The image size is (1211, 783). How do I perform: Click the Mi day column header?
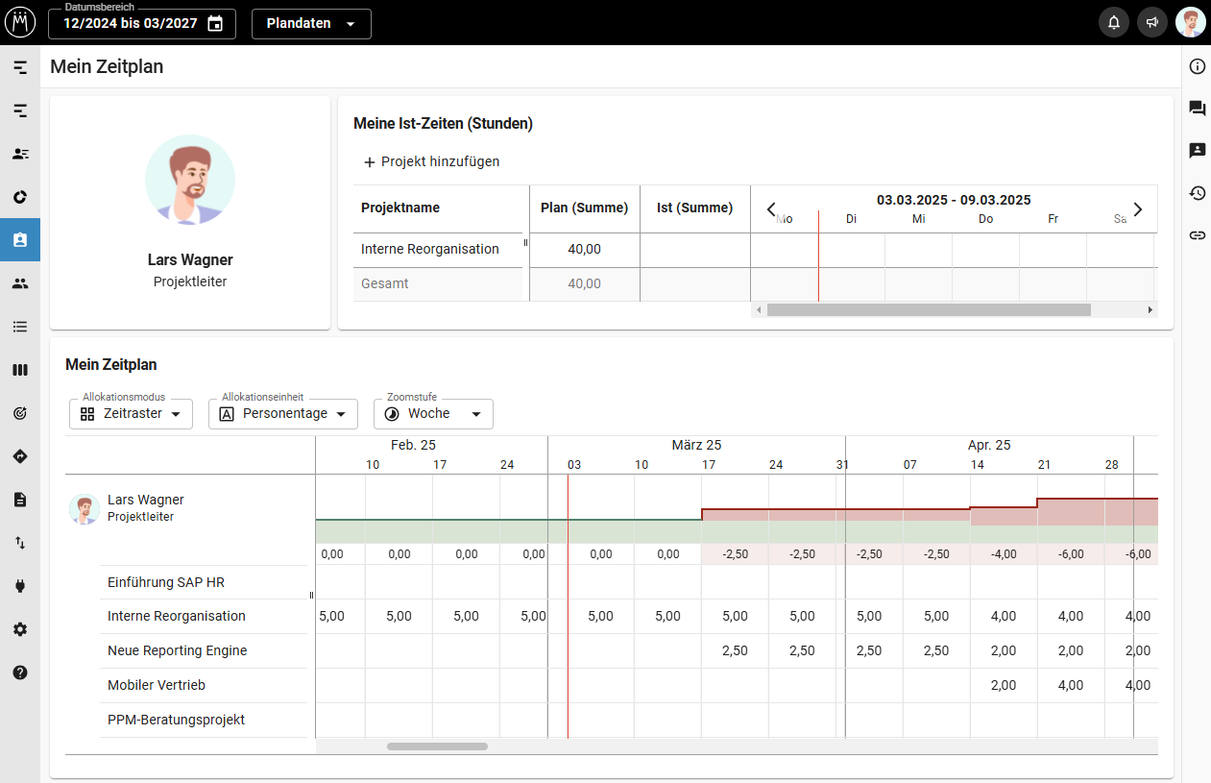[x=919, y=220]
